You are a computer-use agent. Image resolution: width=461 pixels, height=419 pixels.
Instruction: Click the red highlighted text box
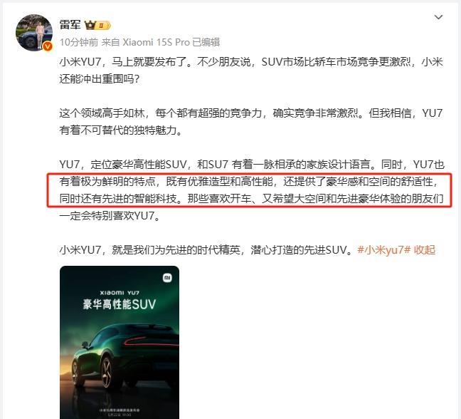tap(249, 190)
